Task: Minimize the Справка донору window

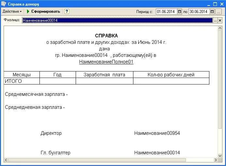Action: [x=209, y=4]
